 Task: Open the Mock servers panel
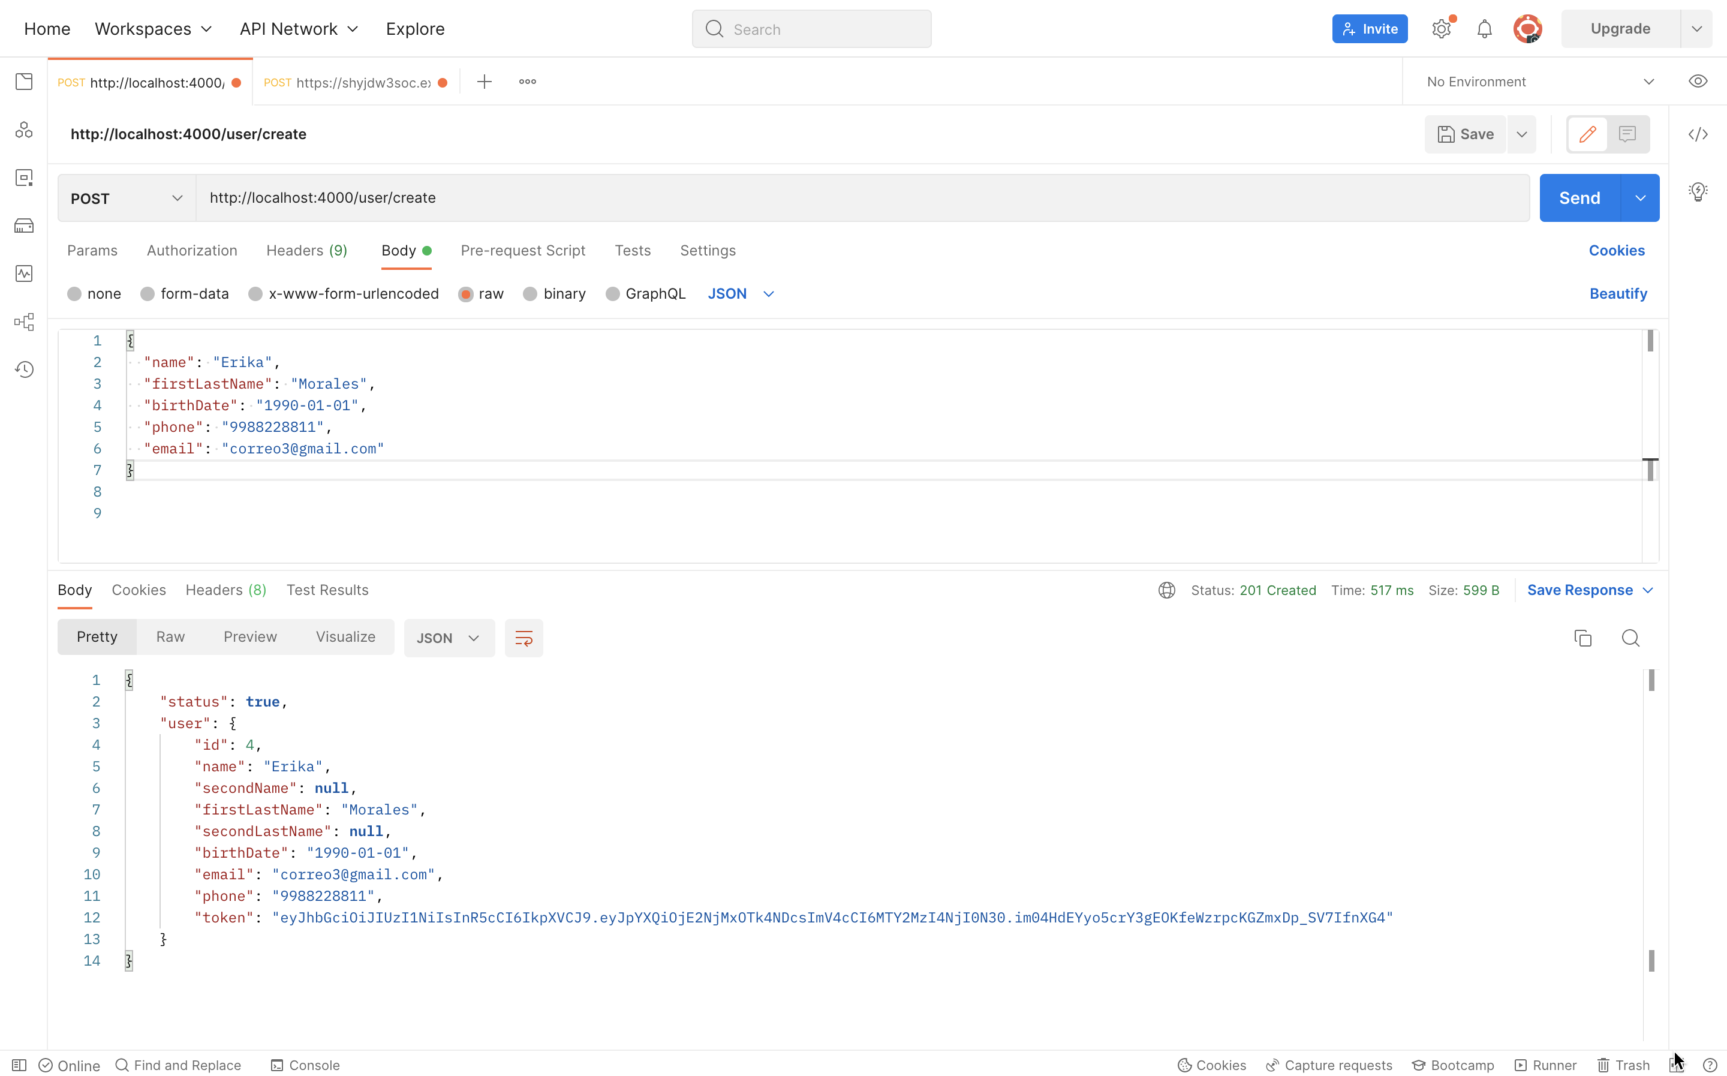24,226
